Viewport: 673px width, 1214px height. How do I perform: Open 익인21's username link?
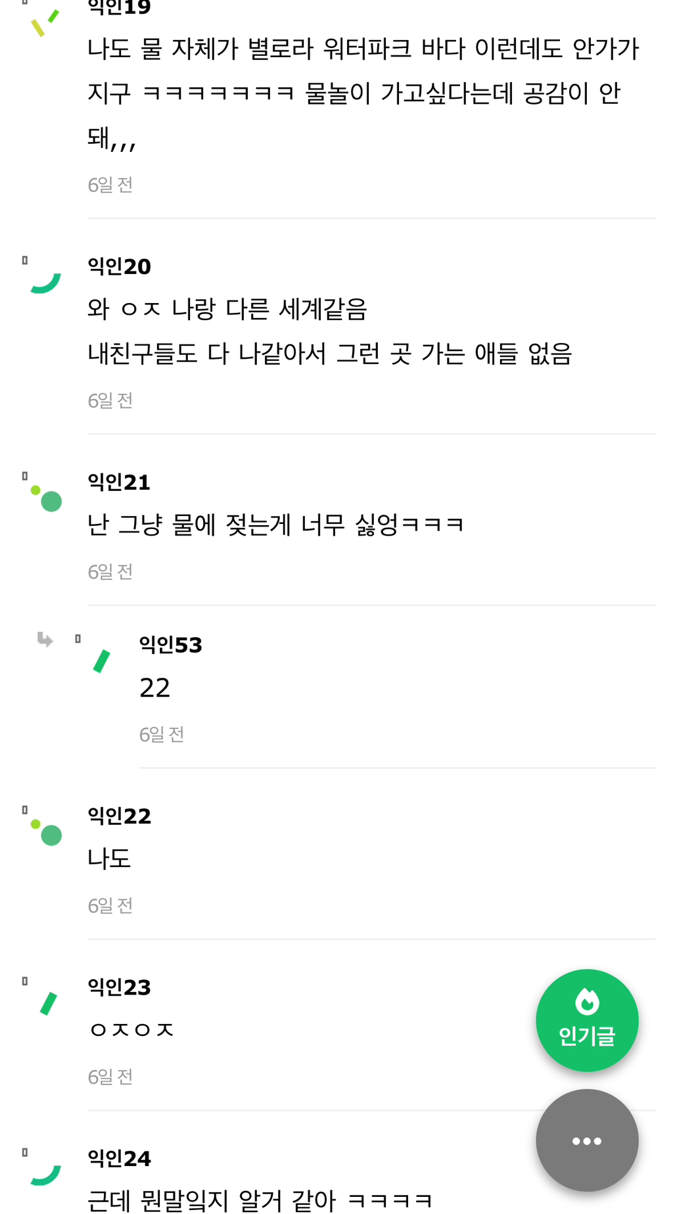click(x=119, y=482)
